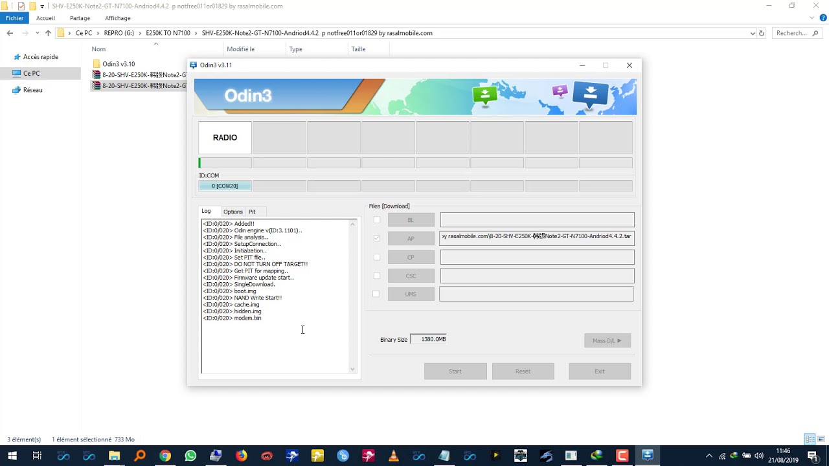Image resolution: width=829 pixels, height=466 pixels.
Task: Open Task View on the taskbar
Action: (37, 456)
